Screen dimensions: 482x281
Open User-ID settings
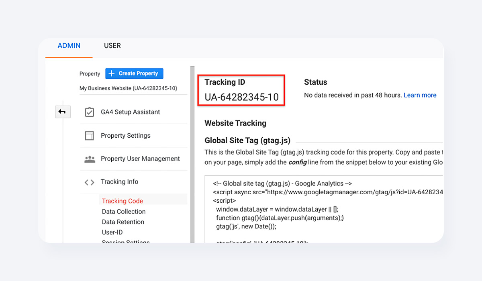coord(112,232)
